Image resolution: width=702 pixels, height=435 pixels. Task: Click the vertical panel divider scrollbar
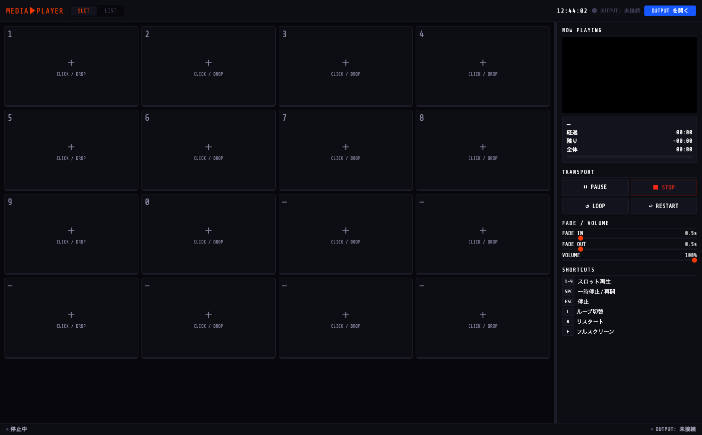click(556, 223)
